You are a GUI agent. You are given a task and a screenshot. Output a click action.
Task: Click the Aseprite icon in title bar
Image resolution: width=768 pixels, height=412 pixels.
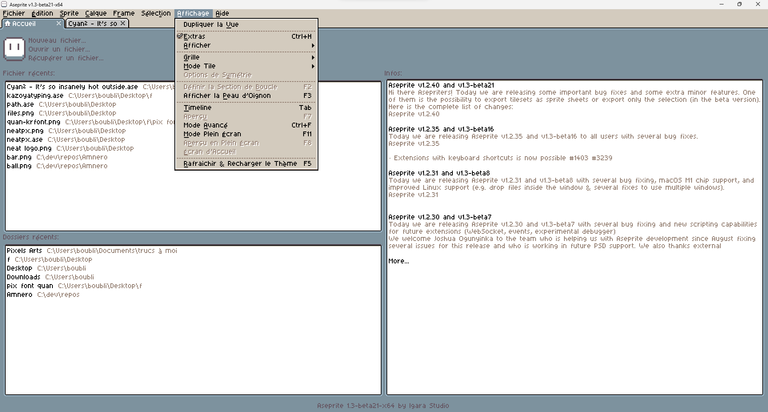pyautogui.click(x=4, y=4)
